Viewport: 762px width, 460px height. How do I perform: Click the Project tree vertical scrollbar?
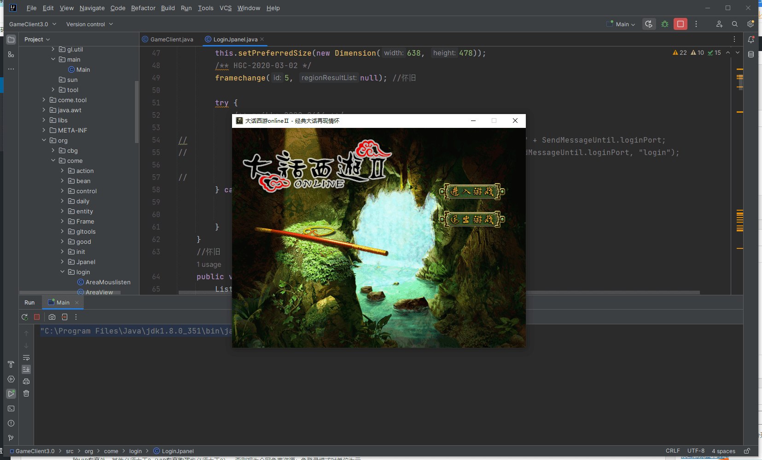[x=136, y=112]
